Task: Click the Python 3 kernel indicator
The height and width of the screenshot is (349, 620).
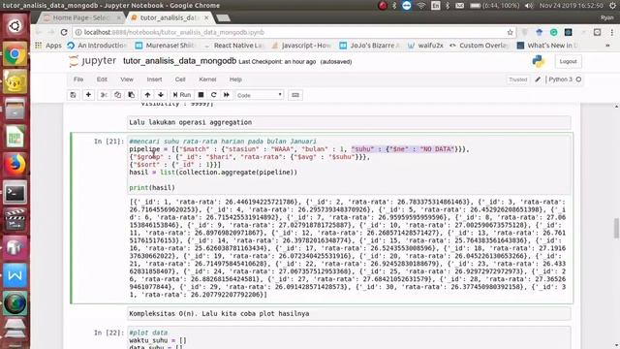Action: [565, 79]
